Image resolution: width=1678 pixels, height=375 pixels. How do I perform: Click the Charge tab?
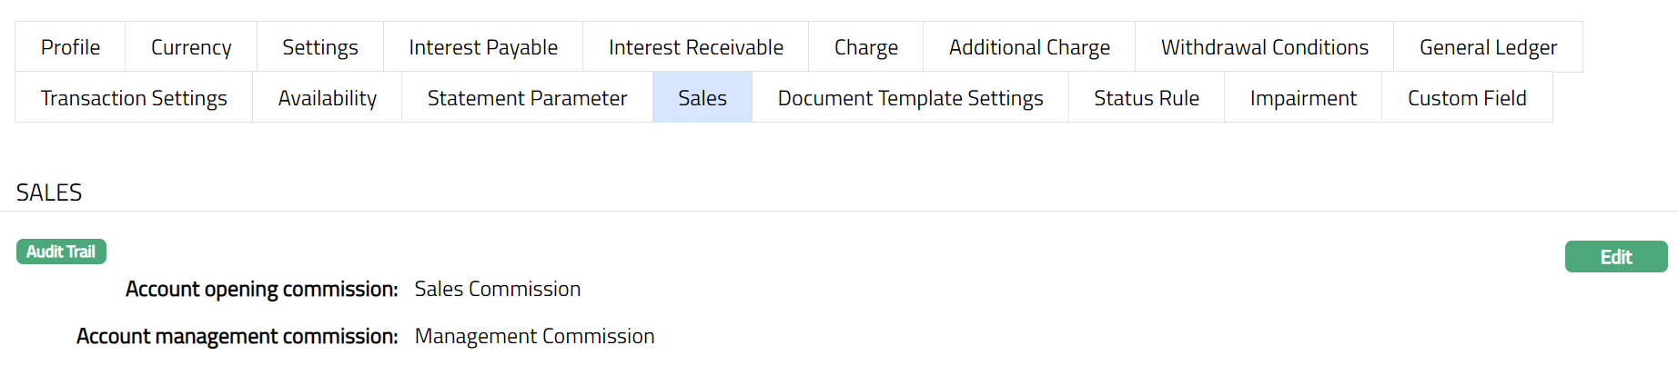(x=866, y=47)
